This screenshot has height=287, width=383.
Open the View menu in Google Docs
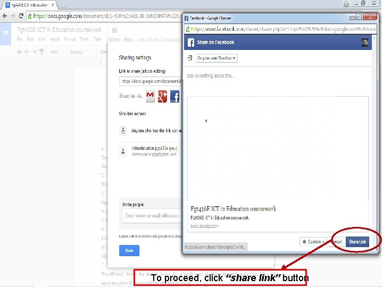[x=42, y=39]
